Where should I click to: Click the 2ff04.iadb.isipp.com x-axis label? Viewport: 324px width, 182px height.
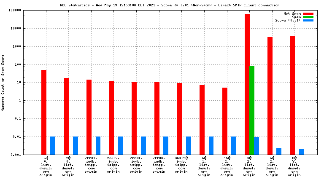click(136, 165)
